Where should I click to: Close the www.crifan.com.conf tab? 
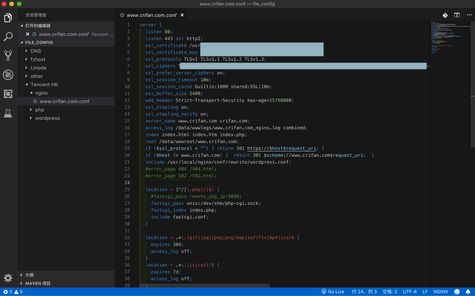point(182,15)
